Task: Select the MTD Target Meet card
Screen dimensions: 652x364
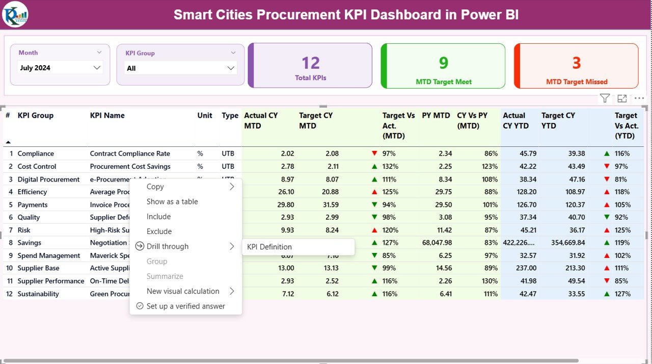Action: pyautogui.click(x=443, y=65)
